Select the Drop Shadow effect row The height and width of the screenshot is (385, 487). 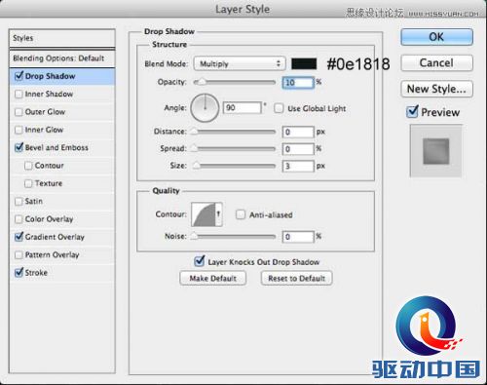(x=62, y=76)
